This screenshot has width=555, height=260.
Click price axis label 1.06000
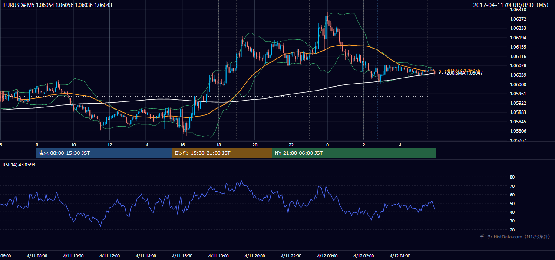pos(518,84)
